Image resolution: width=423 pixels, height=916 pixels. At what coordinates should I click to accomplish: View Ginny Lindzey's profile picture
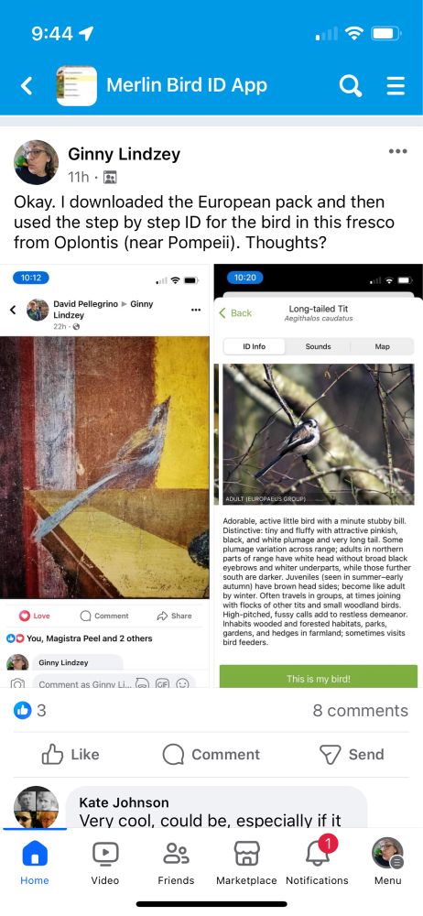click(x=37, y=162)
